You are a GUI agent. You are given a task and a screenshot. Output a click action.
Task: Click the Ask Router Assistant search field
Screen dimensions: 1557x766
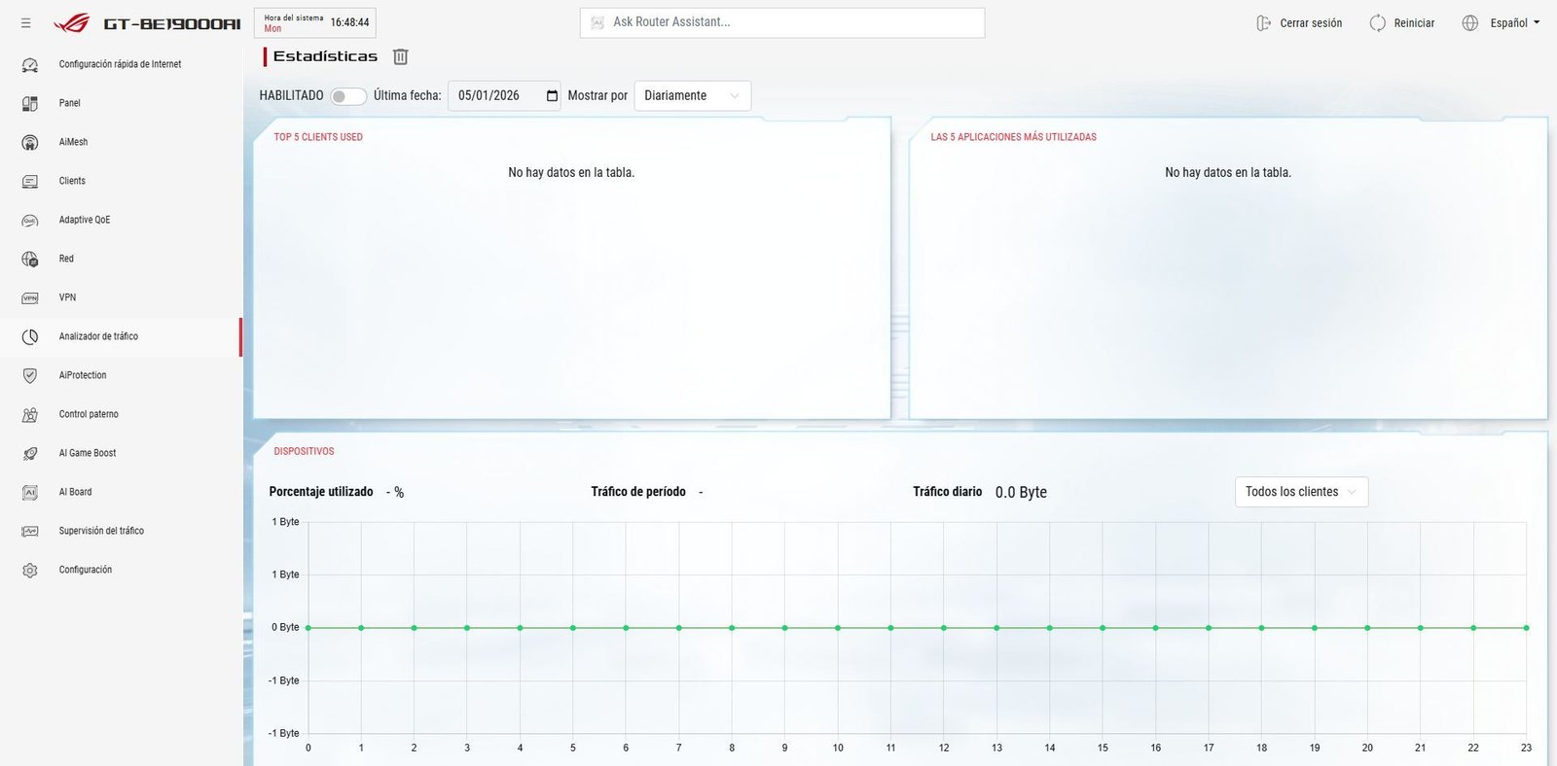(x=782, y=22)
